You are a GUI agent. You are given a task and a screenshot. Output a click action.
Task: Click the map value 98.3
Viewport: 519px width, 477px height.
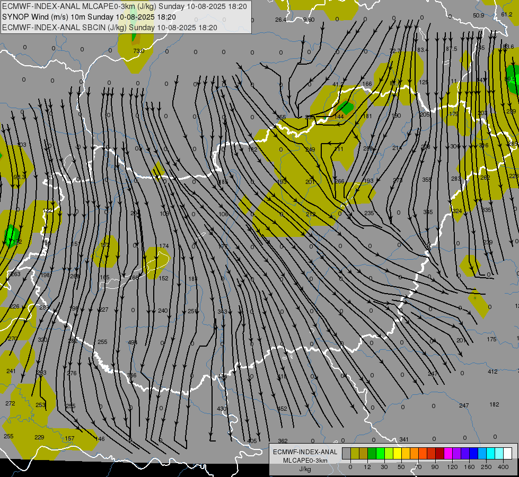(x=20, y=177)
